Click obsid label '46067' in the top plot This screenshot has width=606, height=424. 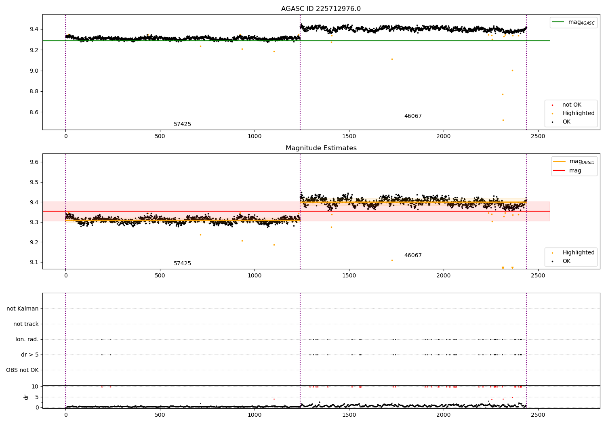tap(413, 116)
